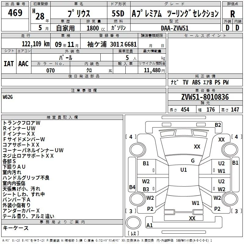
Task: Click inspector note コアサポートXX
Action: [21, 145]
